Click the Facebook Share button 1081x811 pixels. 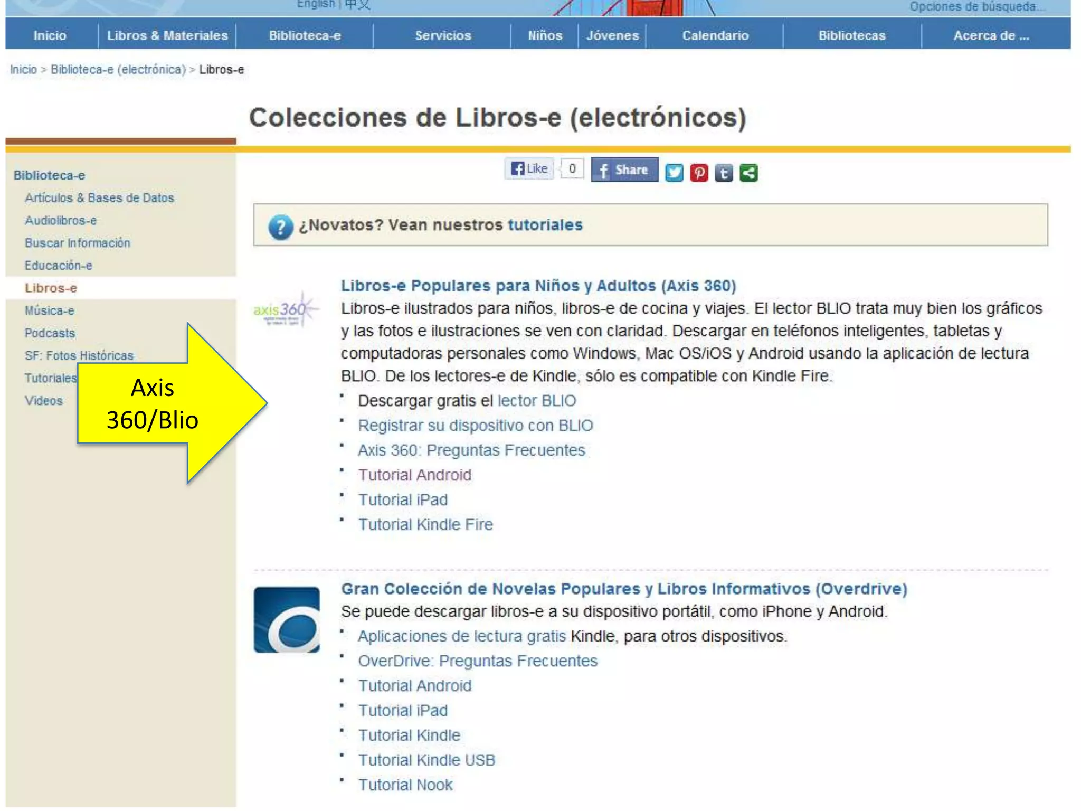pyautogui.click(x=624, y=170)
